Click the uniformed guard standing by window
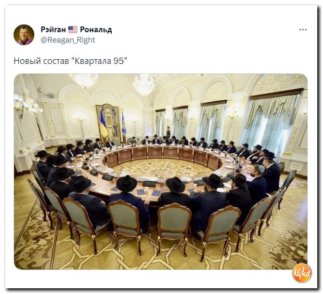 169,132
